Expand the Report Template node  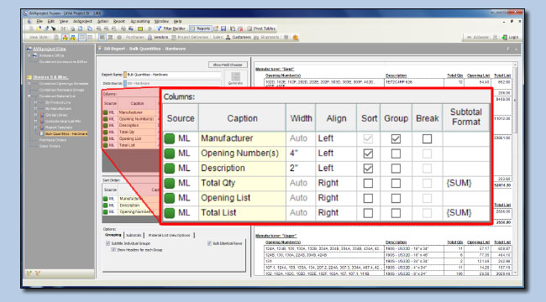[x=35, y=128]
